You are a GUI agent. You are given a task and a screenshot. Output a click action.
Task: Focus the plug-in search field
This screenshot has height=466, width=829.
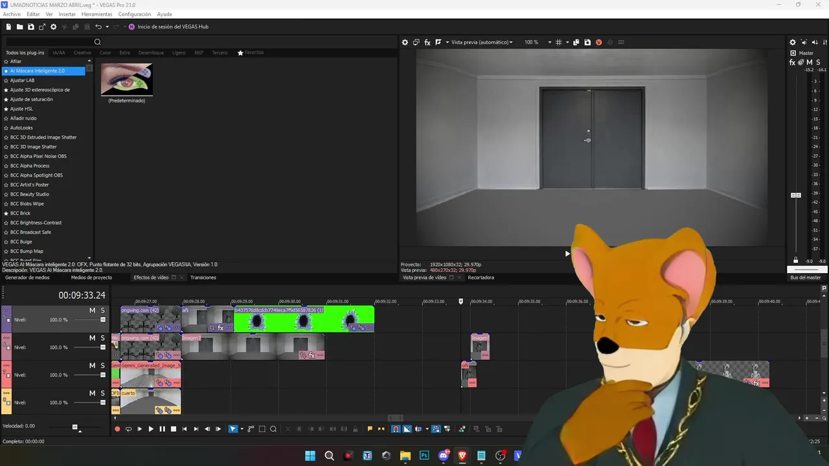(x=49, y=42)
